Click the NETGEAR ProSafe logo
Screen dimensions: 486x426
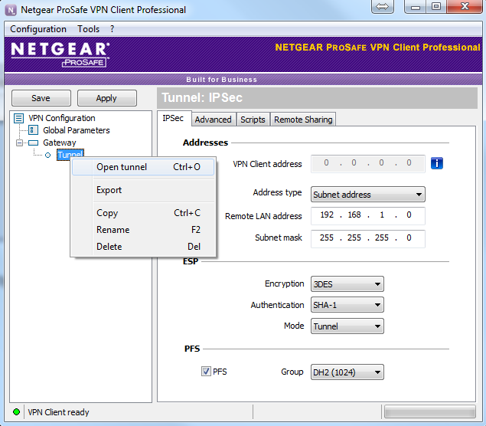[x=60, y=54]
